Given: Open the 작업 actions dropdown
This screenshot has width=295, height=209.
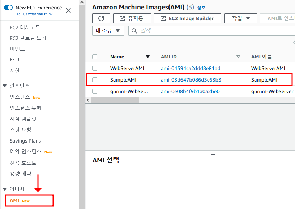Looking at the screenshot, I should (x=240, y=18).
